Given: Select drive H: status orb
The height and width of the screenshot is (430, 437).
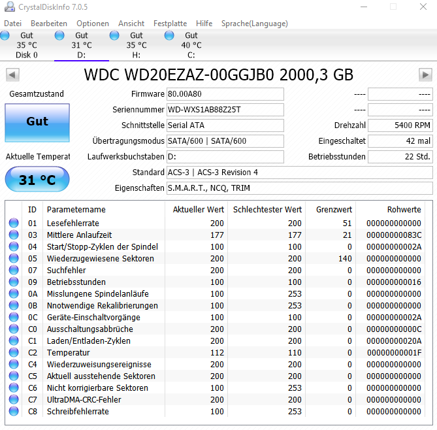Looking at the screenshot, I should pos(114,36).
